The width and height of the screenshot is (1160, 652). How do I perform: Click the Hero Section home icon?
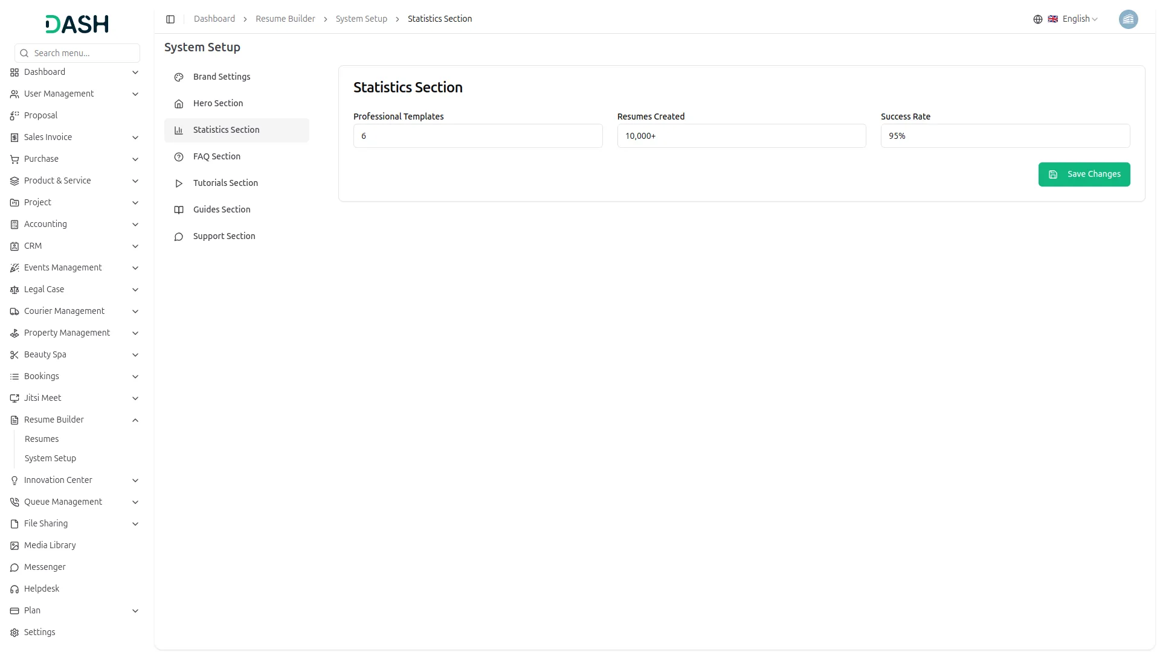pos(179,104)
